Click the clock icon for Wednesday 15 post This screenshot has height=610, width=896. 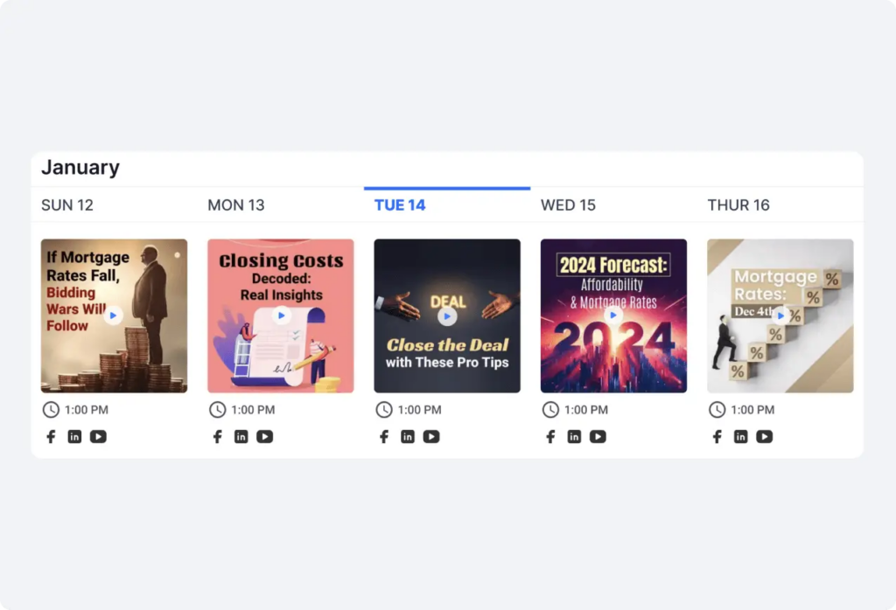(550, 410)
